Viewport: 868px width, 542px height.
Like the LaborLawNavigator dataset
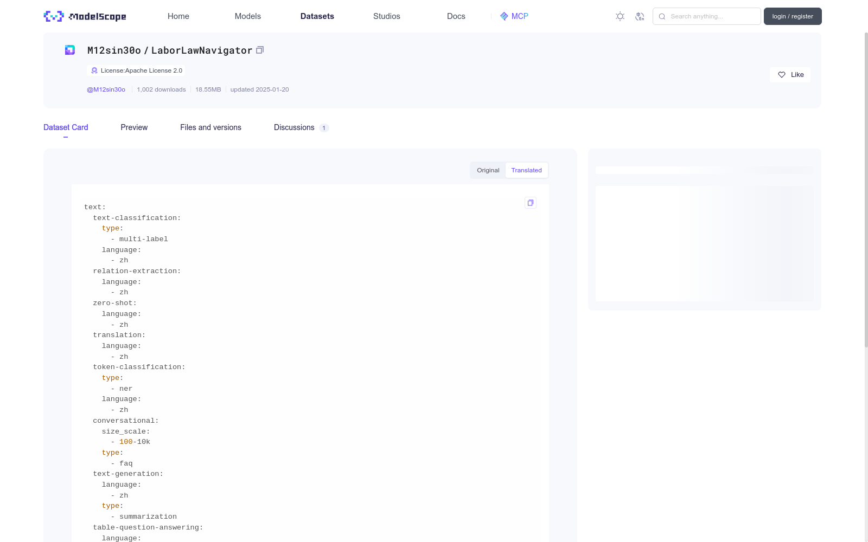790,74
